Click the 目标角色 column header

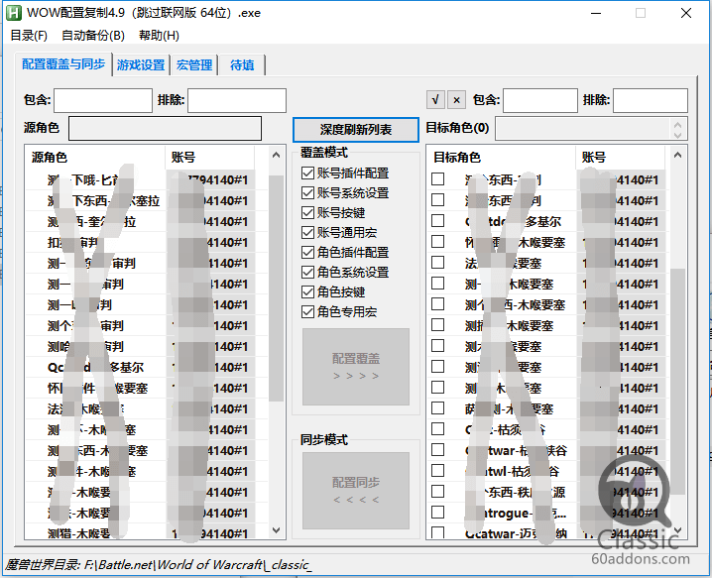pos(502,157)
